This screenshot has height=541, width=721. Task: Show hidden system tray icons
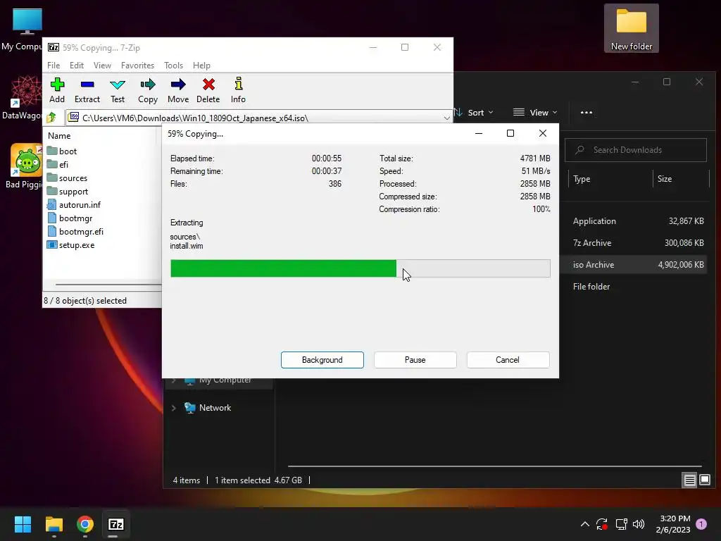point(585,524)
